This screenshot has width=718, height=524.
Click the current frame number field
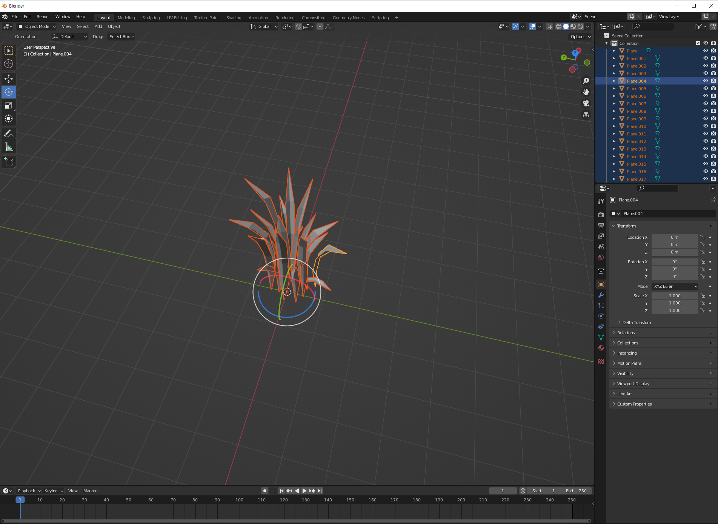(503, 491)
